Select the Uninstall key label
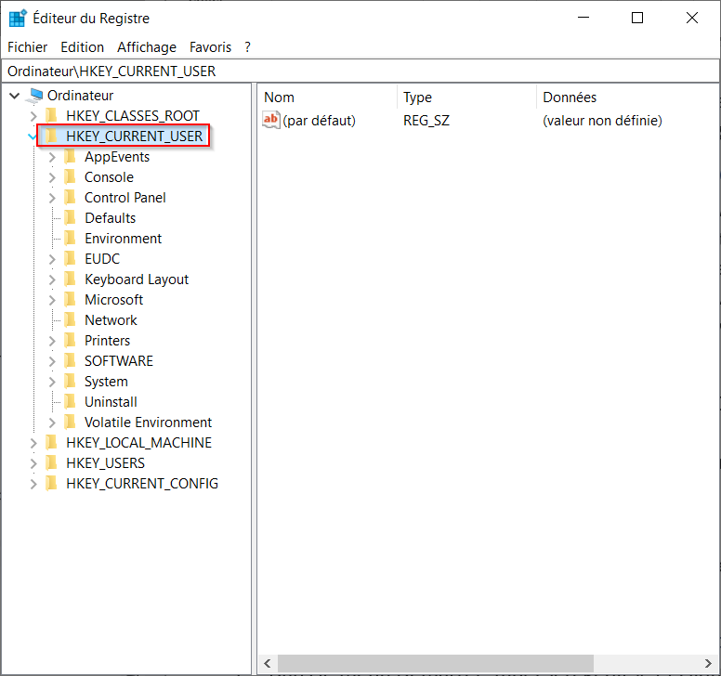Viewport: 721px width, 676px height. coord(111,402)
